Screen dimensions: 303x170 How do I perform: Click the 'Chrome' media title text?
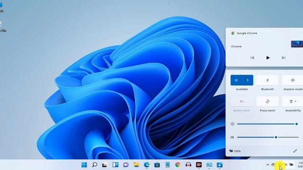[x=236, y=46]
